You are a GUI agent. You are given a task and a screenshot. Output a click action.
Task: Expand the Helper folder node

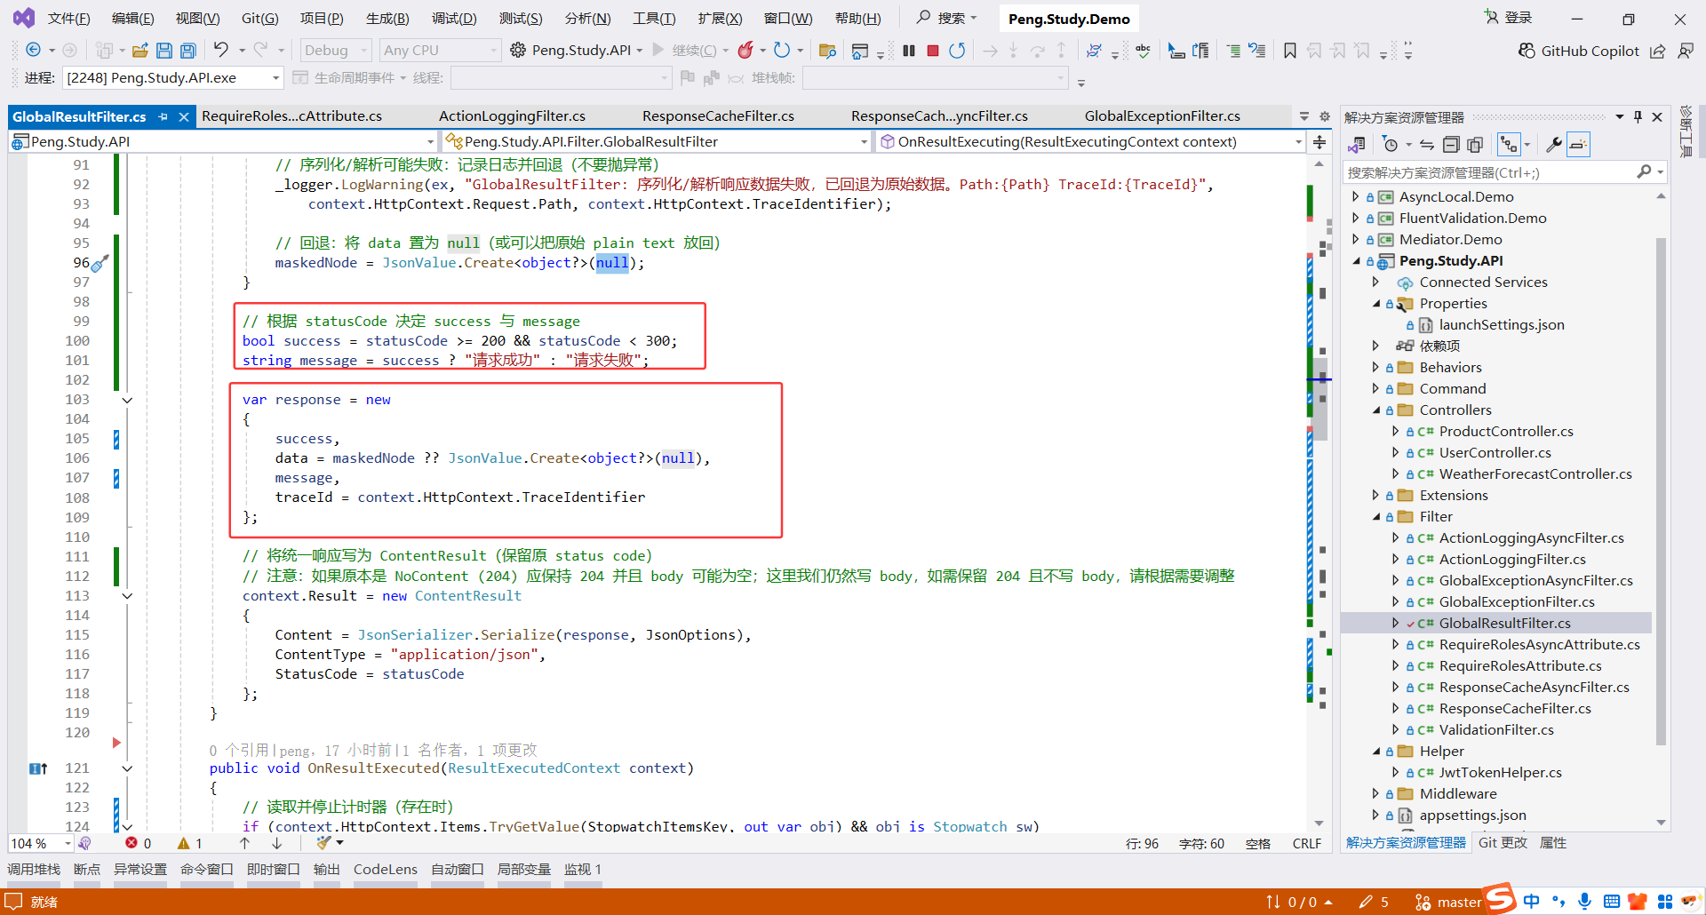coord(1376,752)
